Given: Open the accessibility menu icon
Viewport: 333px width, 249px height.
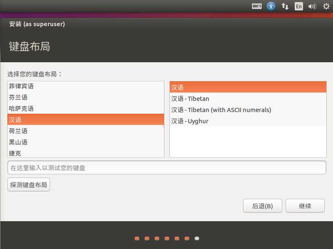Looking at the screenshot, I should coord(271,6).
